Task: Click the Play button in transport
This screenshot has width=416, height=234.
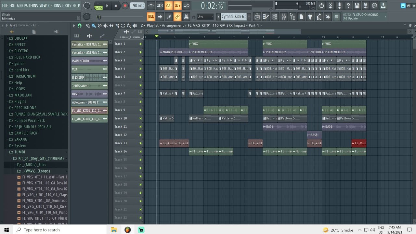Action: pos(107,6)
